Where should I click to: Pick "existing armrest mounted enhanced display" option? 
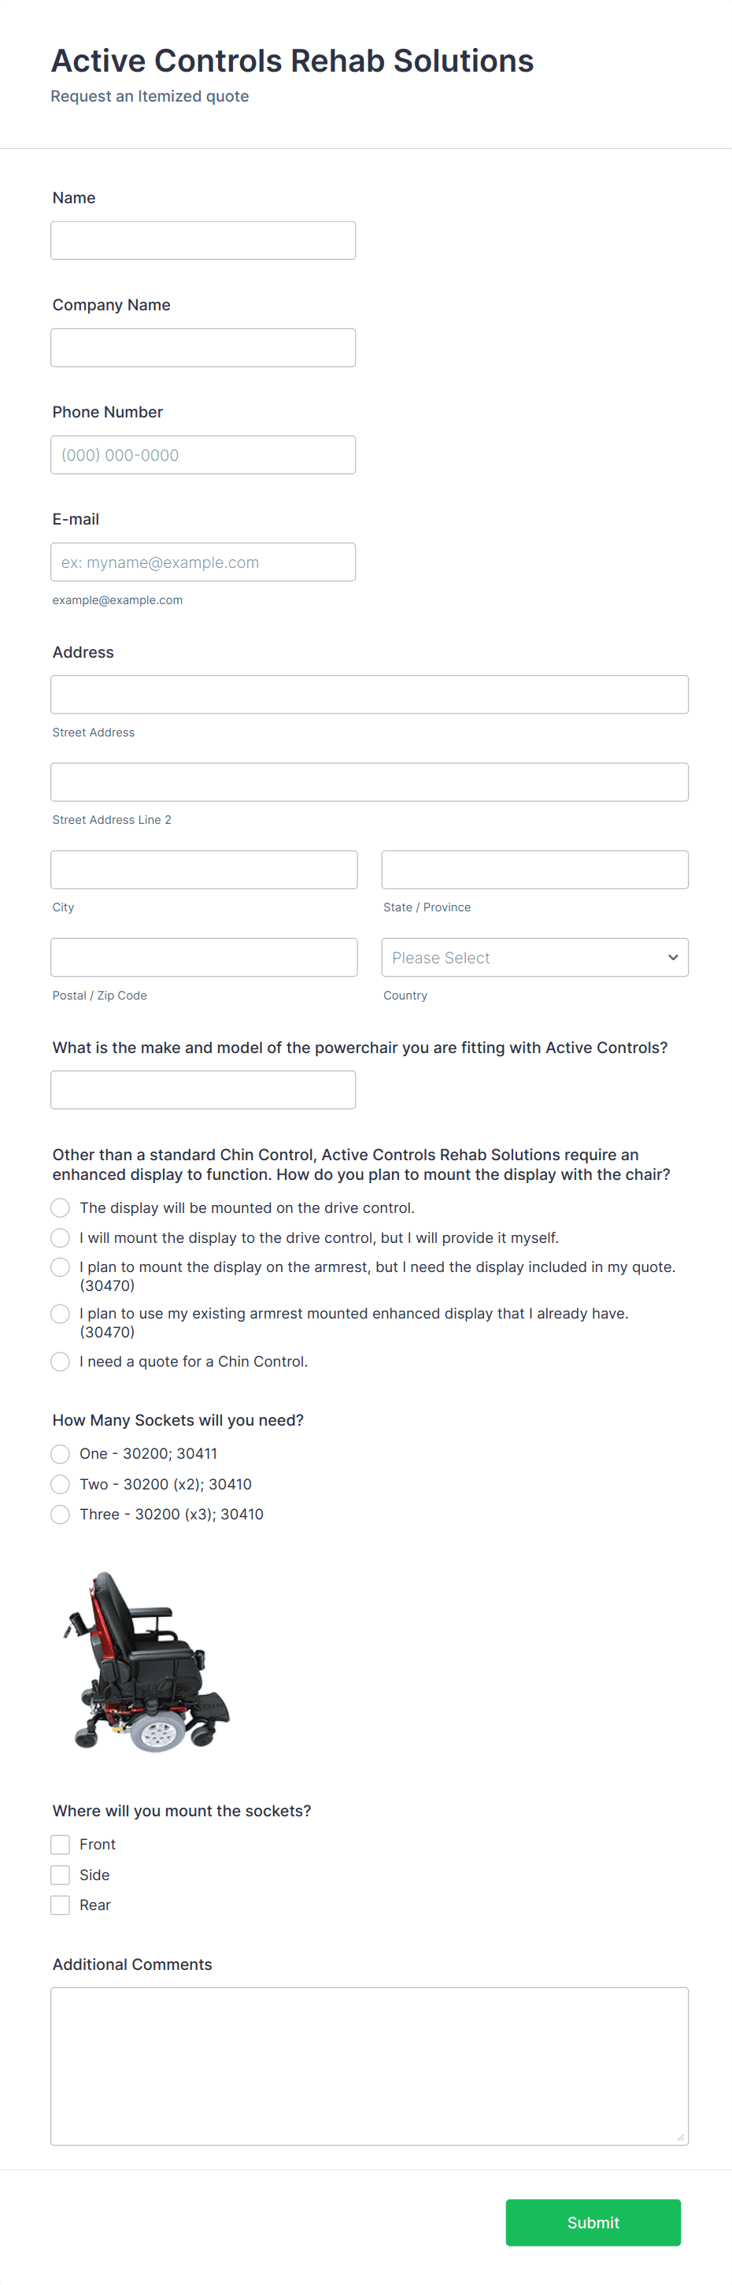59,1314
